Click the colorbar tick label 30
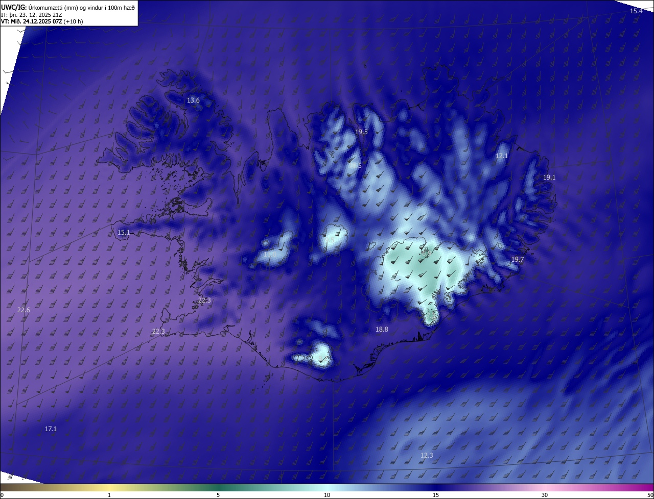The height and width of the screenshot is (499, 654). coord(545,495)
